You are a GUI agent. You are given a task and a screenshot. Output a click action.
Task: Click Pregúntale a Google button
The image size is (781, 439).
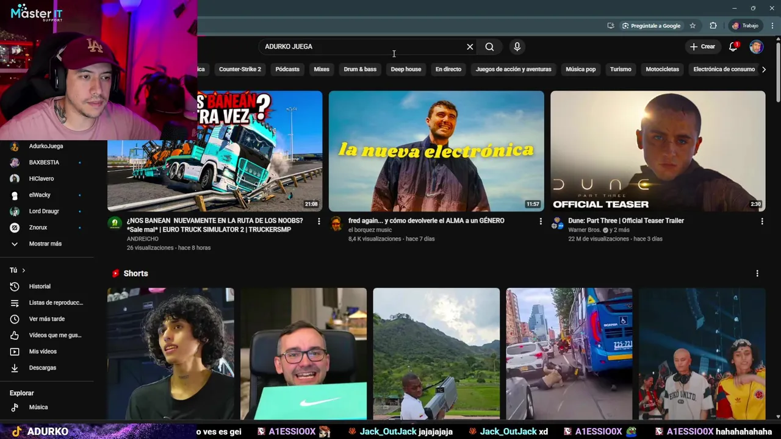click(x=651, y=26)
